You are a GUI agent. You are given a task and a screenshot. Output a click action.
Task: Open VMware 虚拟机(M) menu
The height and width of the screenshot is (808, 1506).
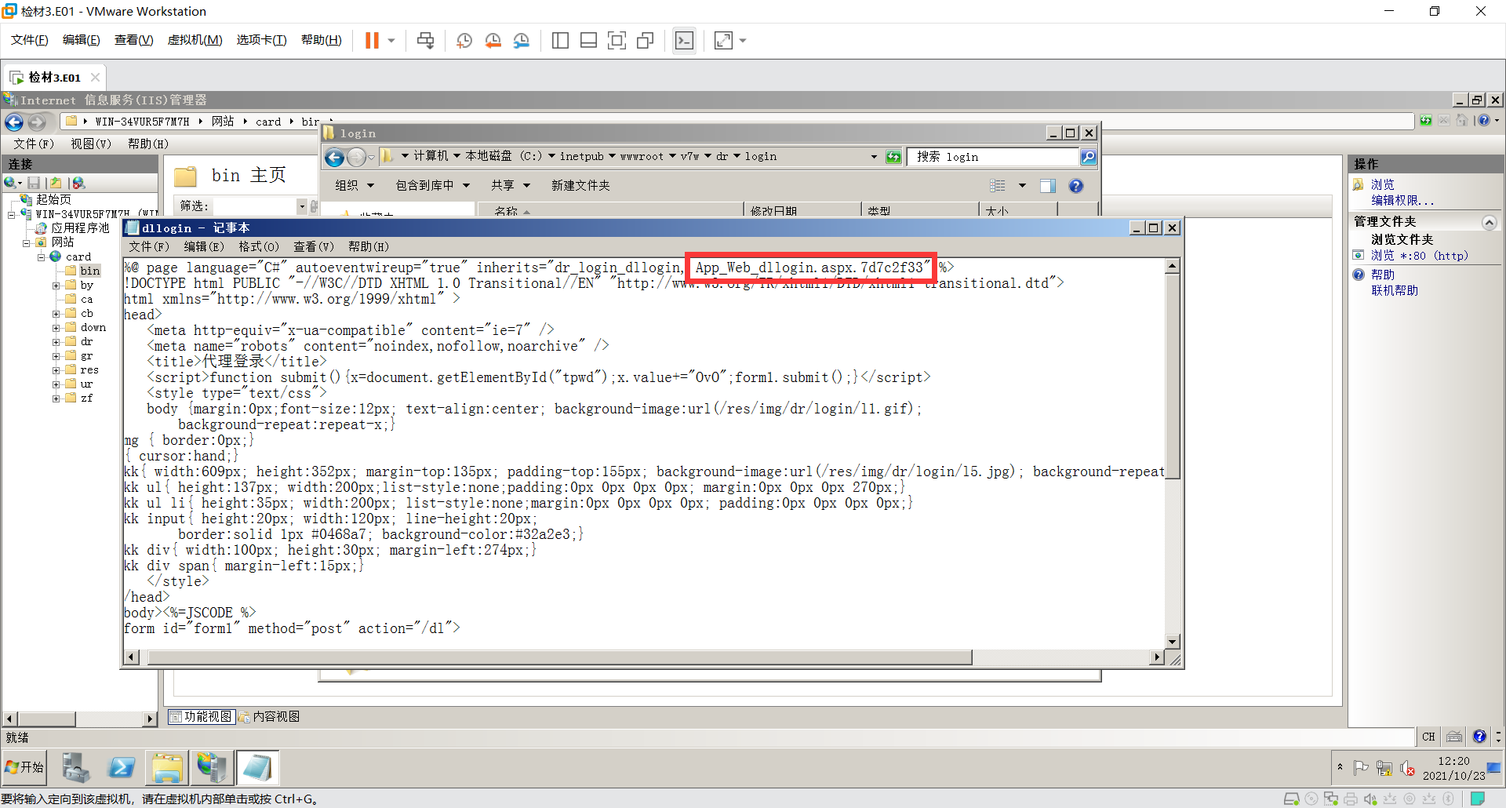pos(195,40)
